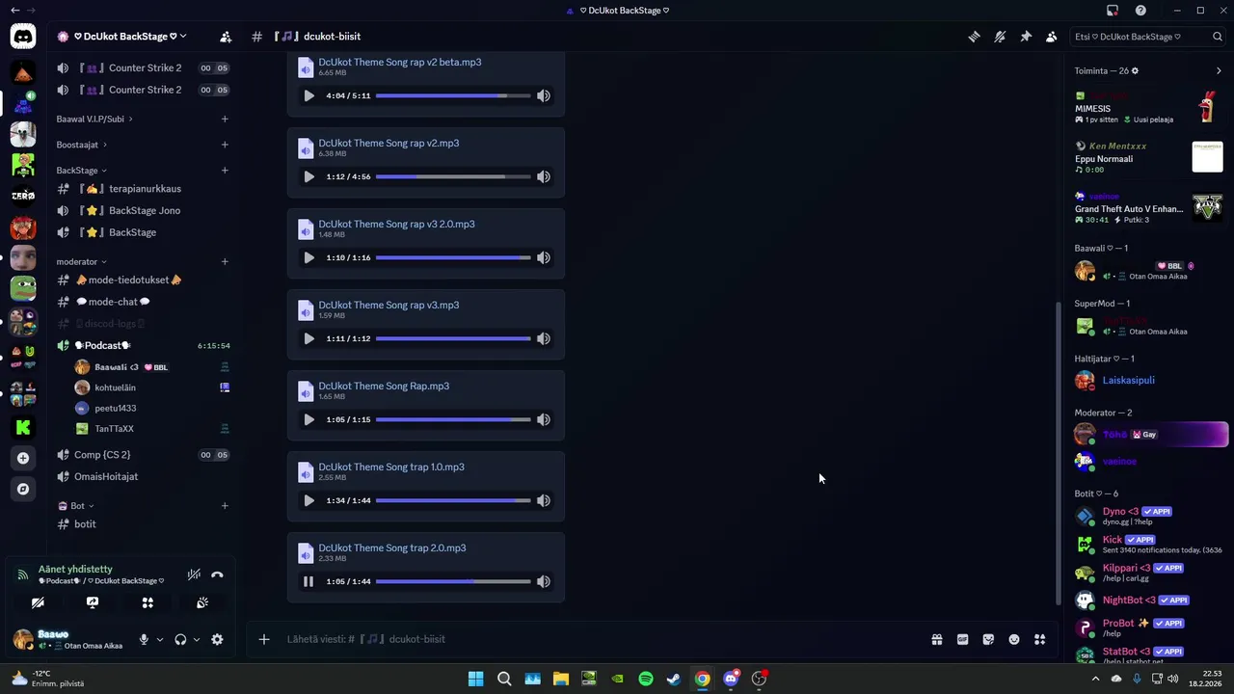The width and height of the screenshot is (1234, 694).
Task: Open DcUkot Theme Song trap 1.0.mp3 link
Action: 391,467
